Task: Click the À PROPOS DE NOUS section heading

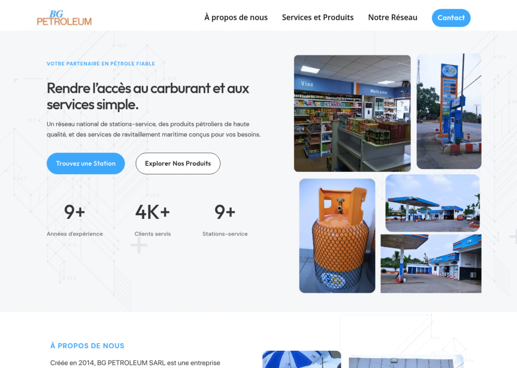Action: pyautogui.click(x=87, y=346)
